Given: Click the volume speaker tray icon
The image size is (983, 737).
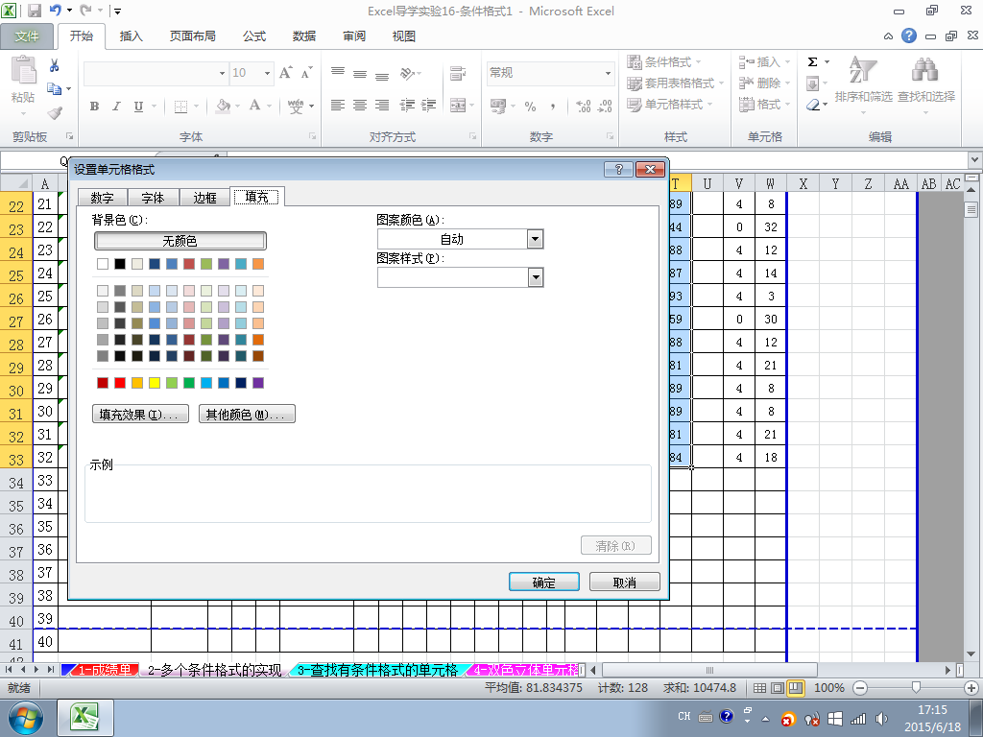Looking at the screenshot, I should pos(882,719).
